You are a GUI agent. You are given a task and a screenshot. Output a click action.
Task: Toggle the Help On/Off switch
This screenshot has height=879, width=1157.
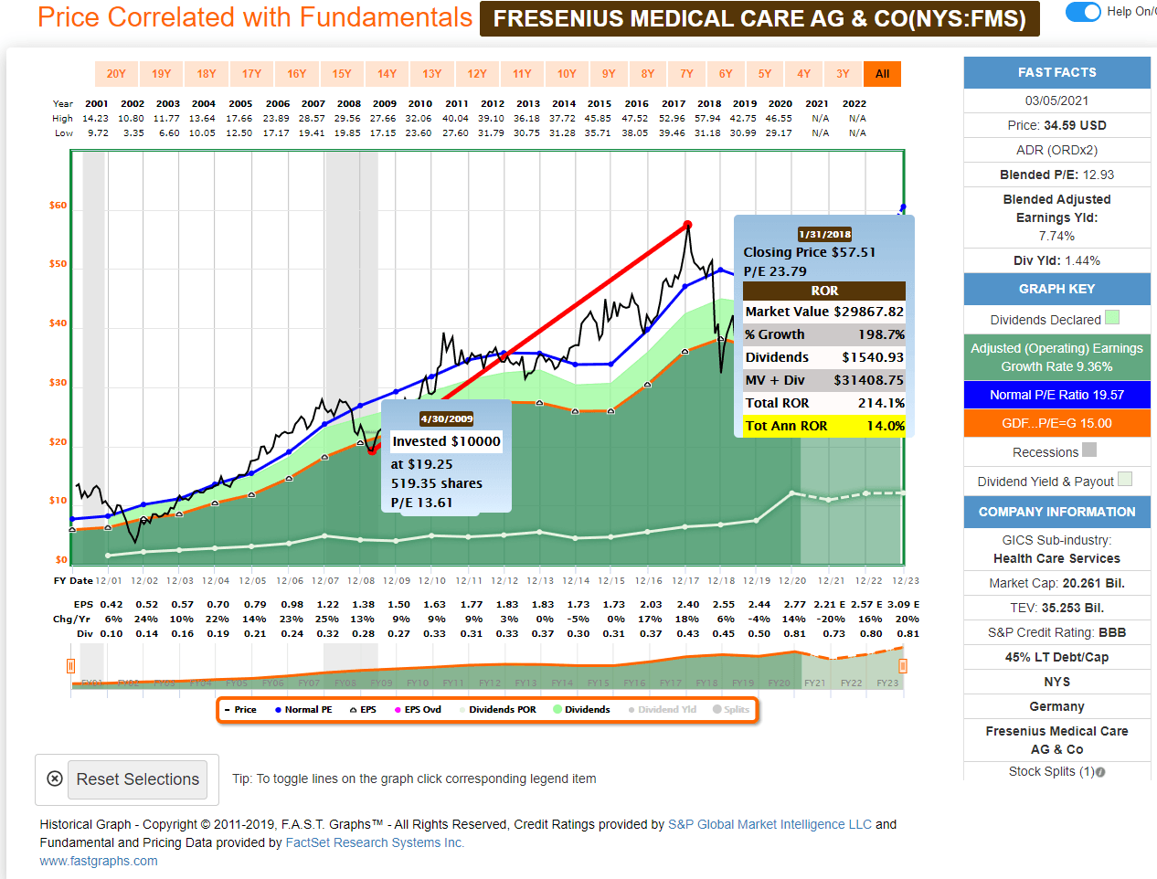point(1083,12)
